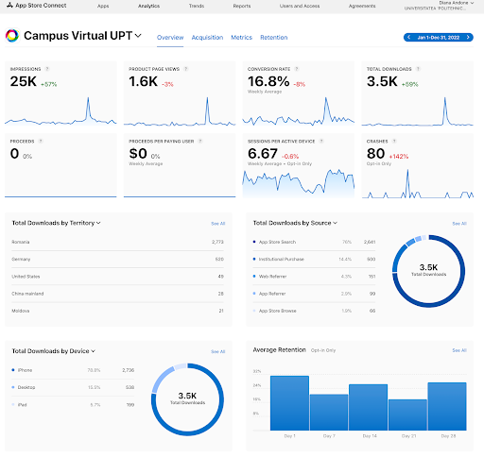Viewport: 484px width, 457px height.
Task: Select the Germany territory row
Action: pos(117,259)
